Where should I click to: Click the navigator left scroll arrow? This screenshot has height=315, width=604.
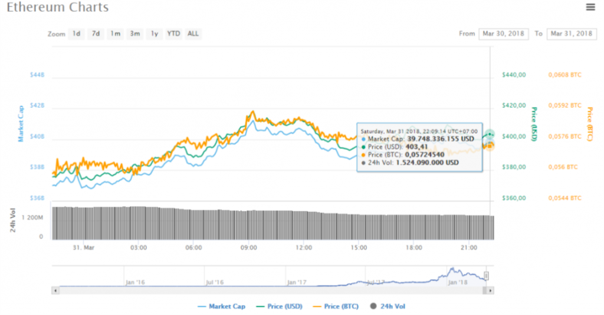55,290
